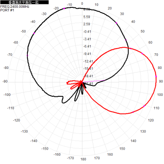Click the -12.41 radial scale value

(88, 61)
